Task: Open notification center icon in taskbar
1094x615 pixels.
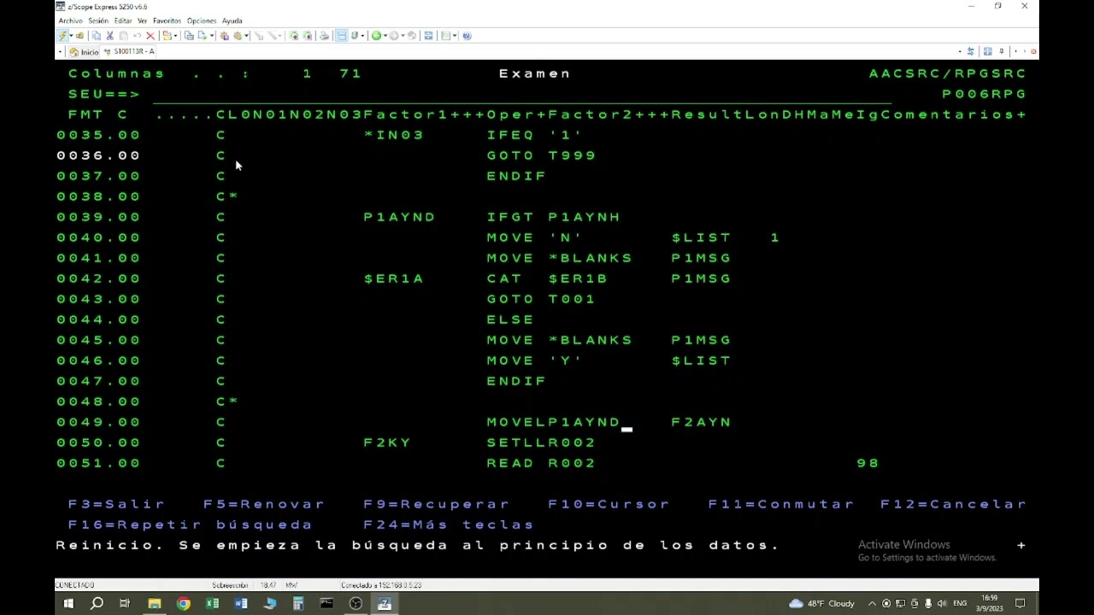Action: point(1020,603)
